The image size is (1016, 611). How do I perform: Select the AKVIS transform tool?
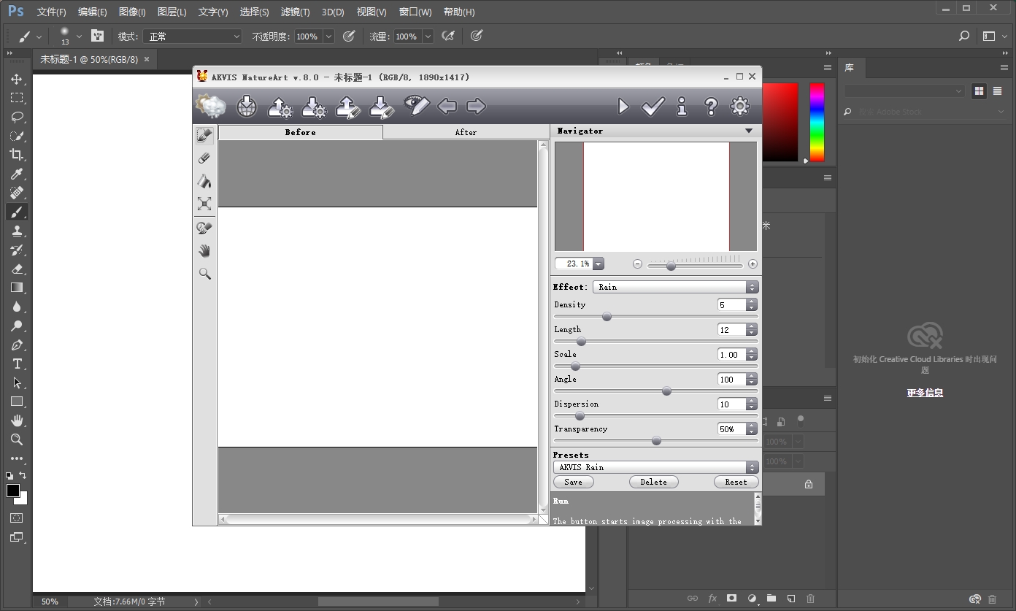[204, 204]
